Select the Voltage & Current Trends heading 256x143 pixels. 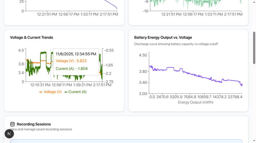coord(31,37)
